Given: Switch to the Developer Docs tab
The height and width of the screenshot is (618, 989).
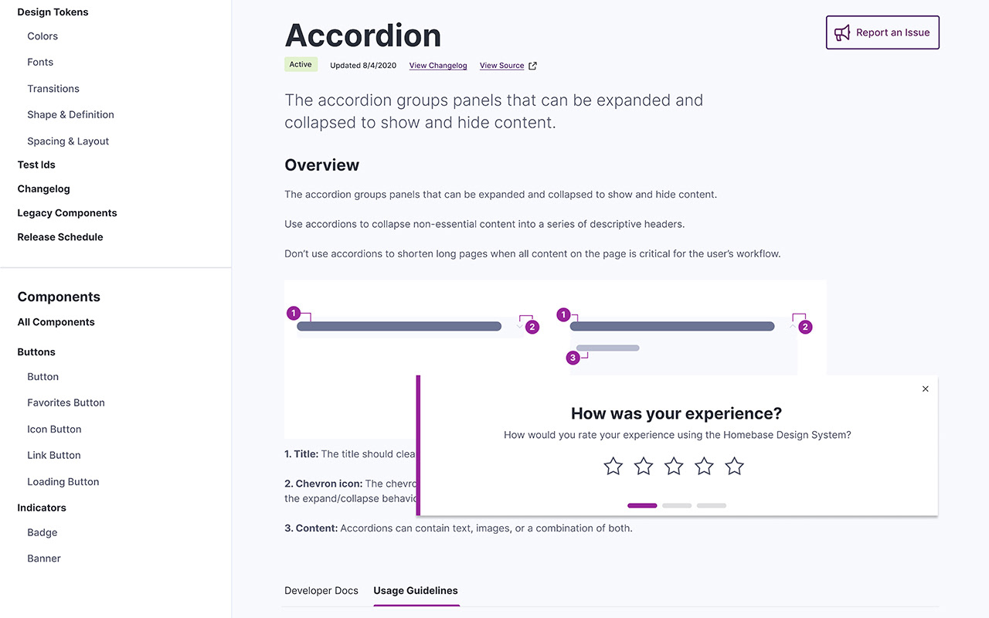Looking at the screenshot, I should pyautogui.click(x=321, y=590).
